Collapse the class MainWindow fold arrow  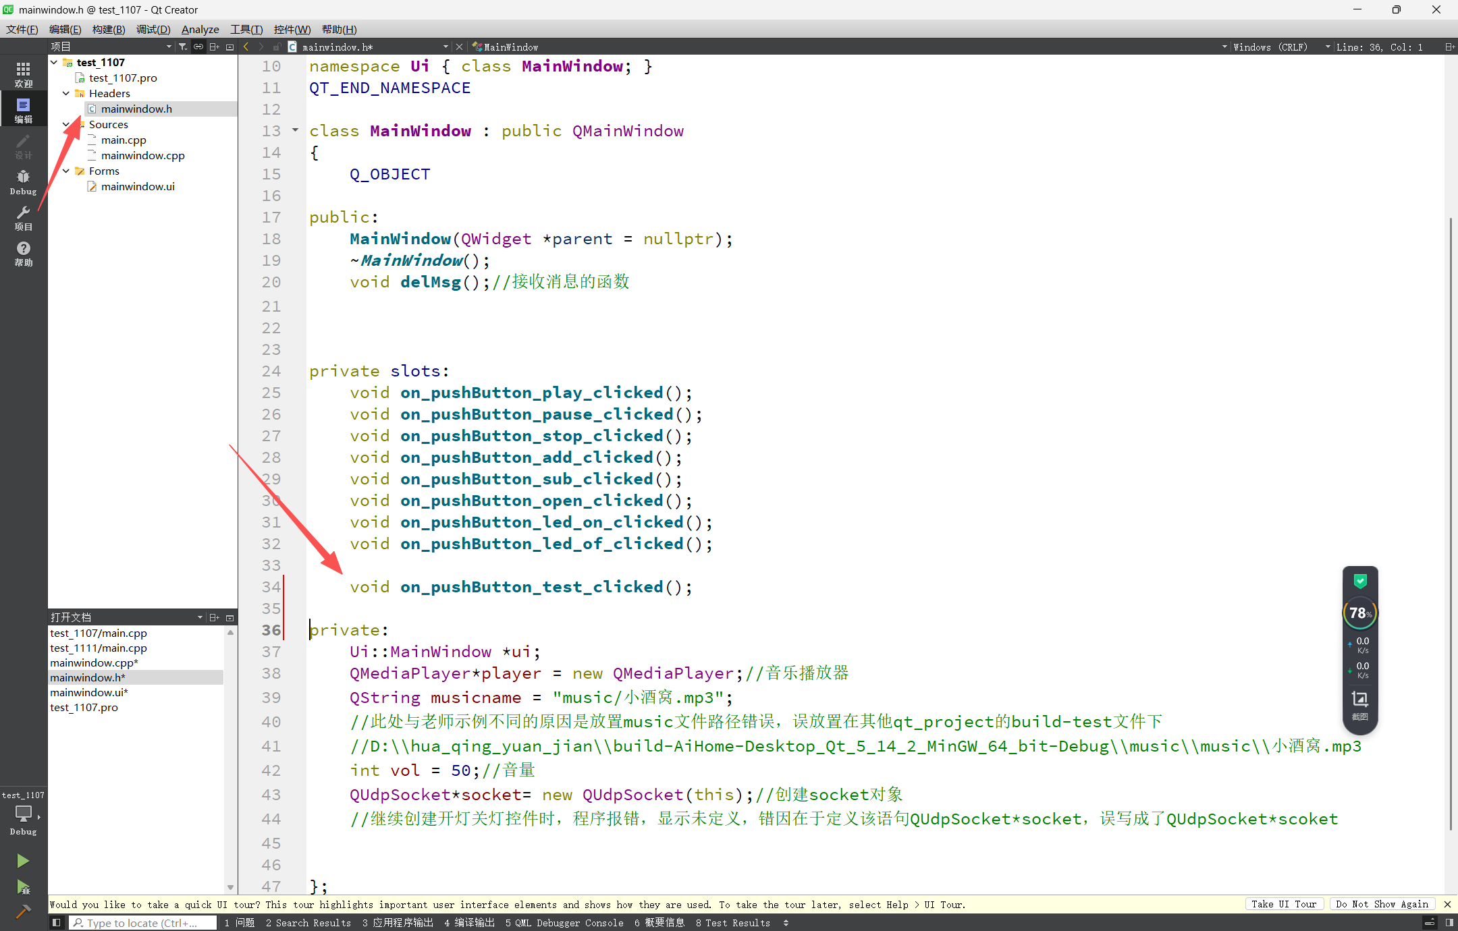click(295, 130)
